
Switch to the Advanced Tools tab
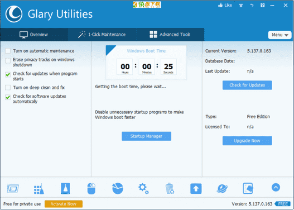click(170, 35)
